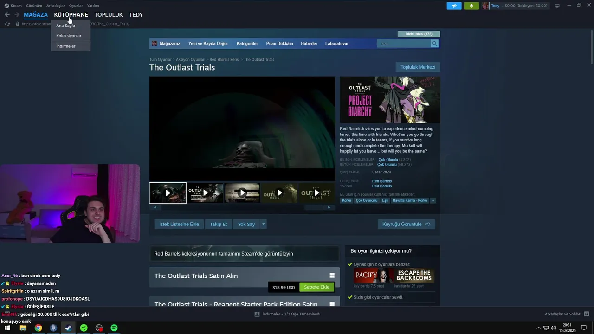The height and width of the screenshot is (334, 594).
Task: Click Windows icon on Reagent Starter Pack row
Action: click(332, 304)
